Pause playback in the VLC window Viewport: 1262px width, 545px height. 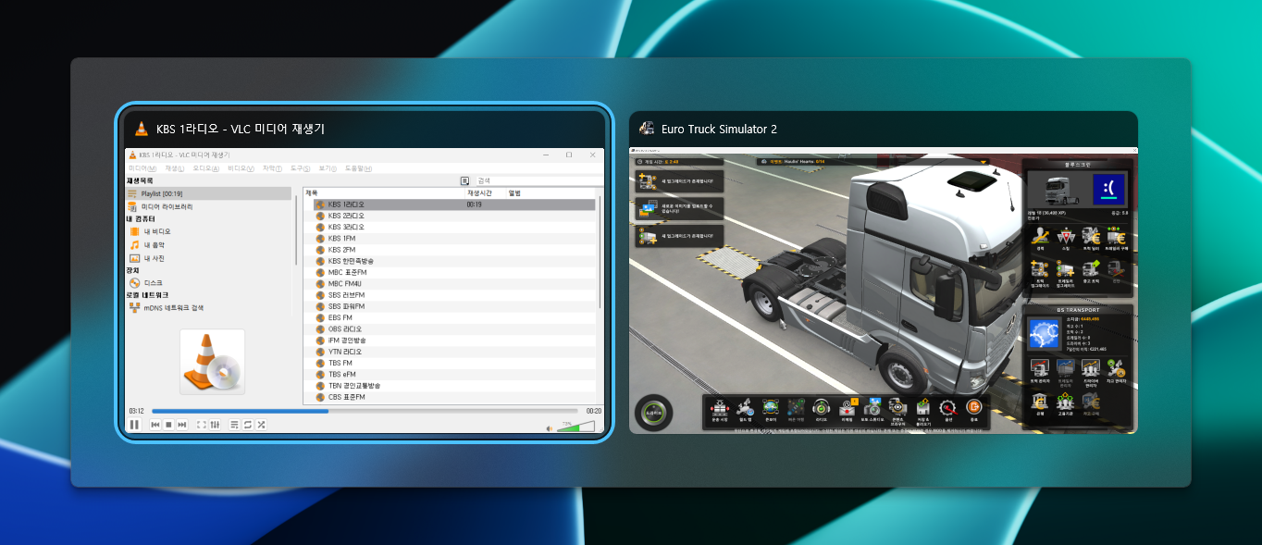tap(134, 425)
